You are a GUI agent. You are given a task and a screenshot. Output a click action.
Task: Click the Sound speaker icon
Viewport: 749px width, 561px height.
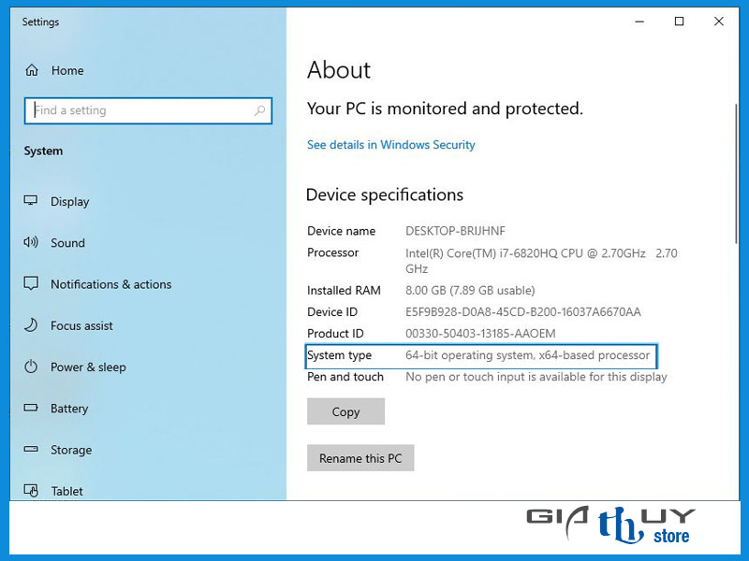pyautogui.click(x=31, y=242)
